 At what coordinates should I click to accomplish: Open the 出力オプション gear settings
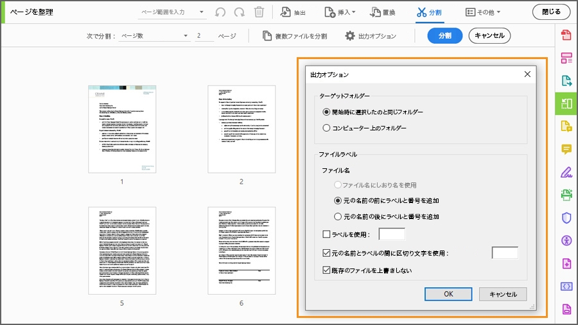tap(371, 36)
